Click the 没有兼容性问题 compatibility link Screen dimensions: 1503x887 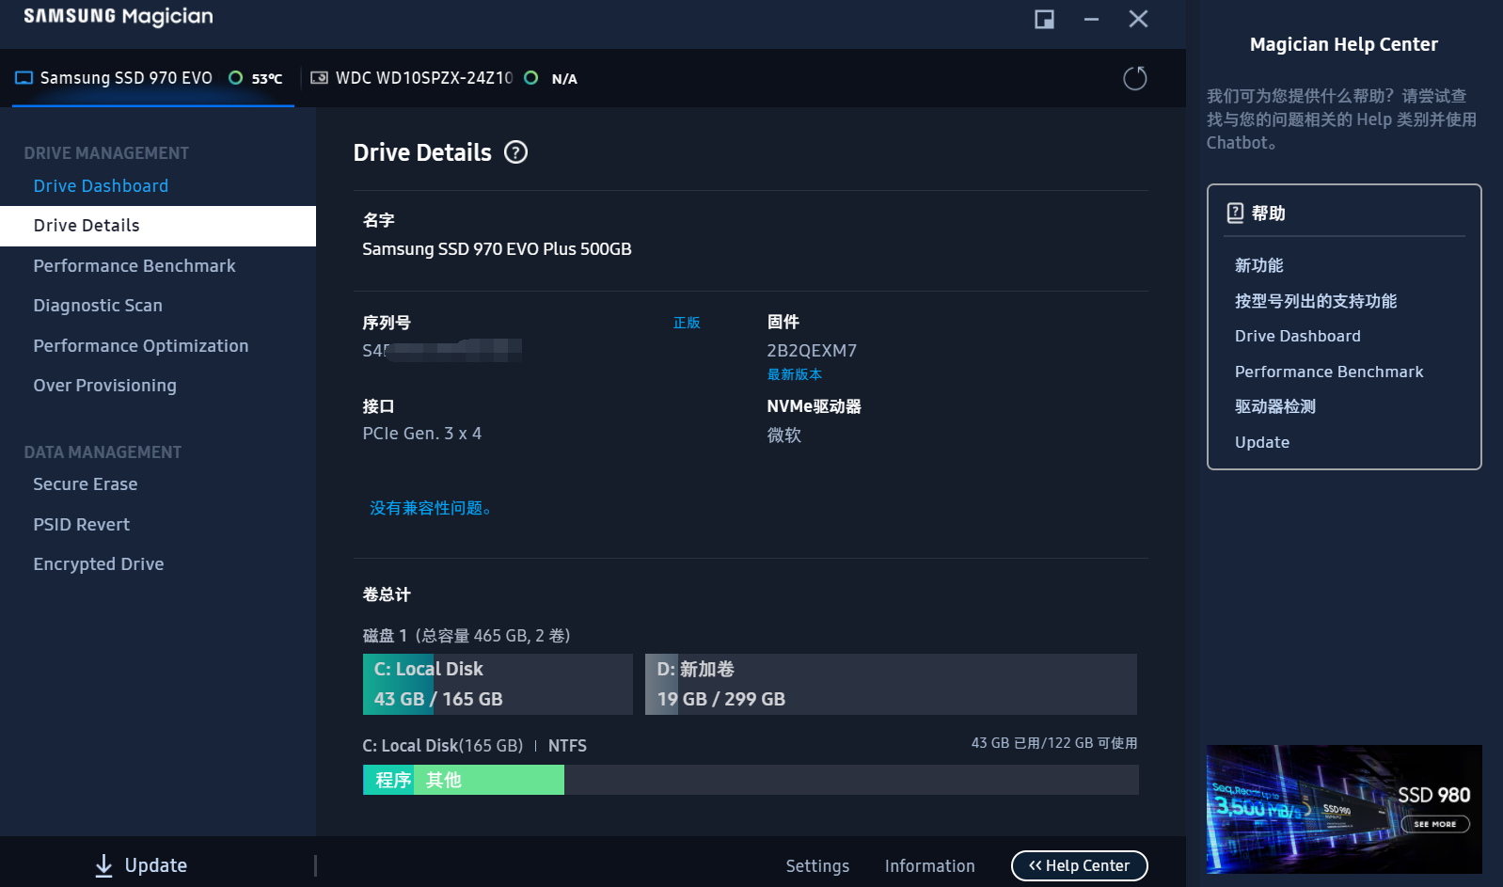click(430, 508)
